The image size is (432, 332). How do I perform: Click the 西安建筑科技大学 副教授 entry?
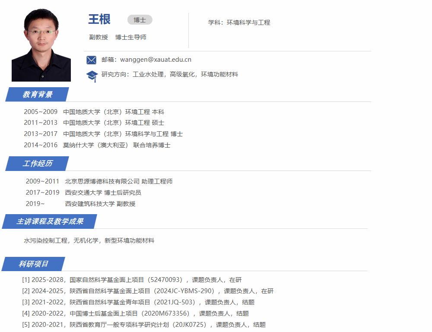(x=100, y=204)
